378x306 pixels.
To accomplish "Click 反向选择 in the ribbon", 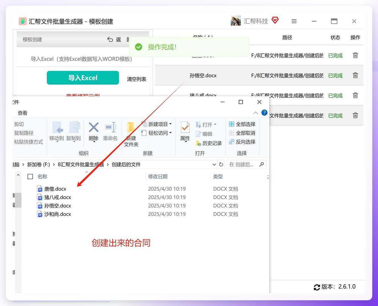I will (x=242, y=142).
